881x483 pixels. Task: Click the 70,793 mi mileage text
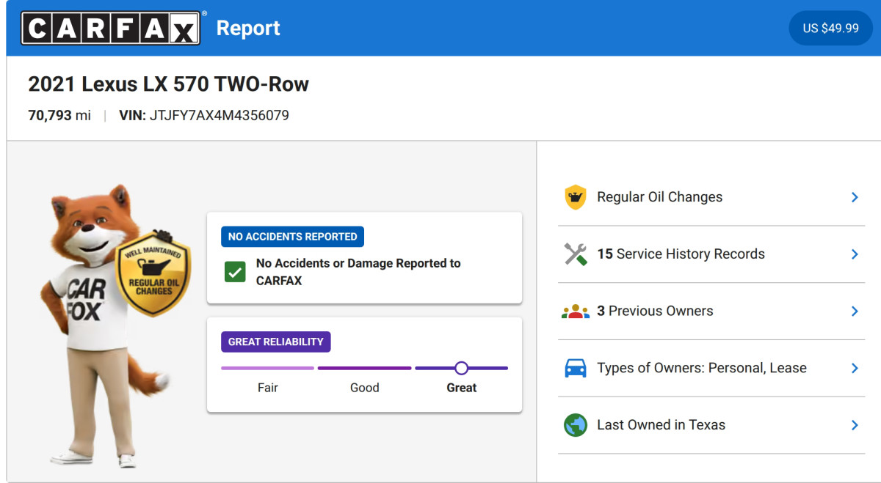pos(59,116)
